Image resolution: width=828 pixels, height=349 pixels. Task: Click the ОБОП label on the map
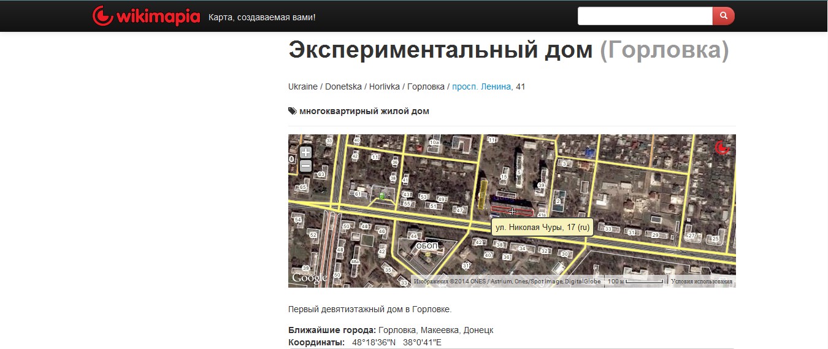[427, 246]
